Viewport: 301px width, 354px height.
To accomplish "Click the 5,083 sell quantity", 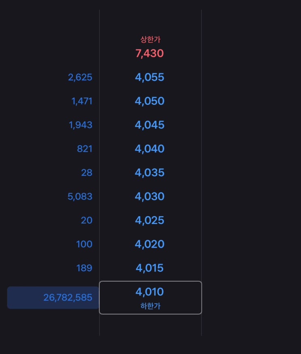I will click(x=80, y=197).
